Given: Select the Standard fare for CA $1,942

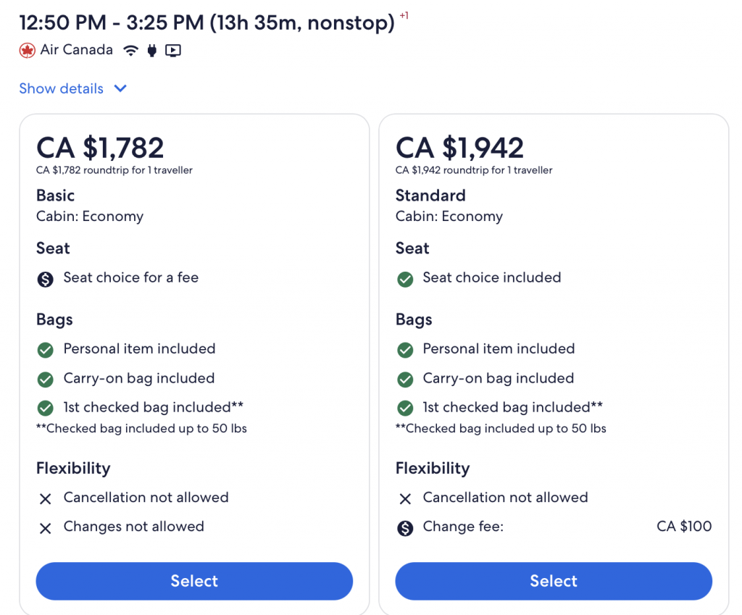Looking at the screenshot, I should (554, 581).
